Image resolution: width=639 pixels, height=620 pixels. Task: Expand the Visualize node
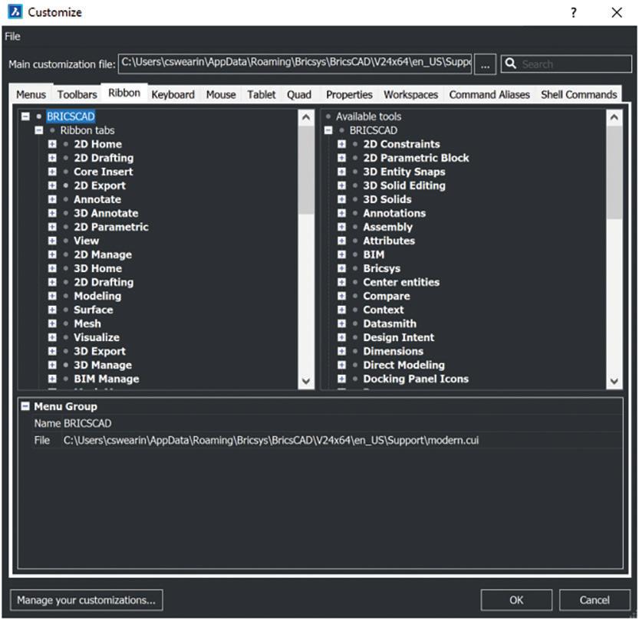[x=52, y=337]
